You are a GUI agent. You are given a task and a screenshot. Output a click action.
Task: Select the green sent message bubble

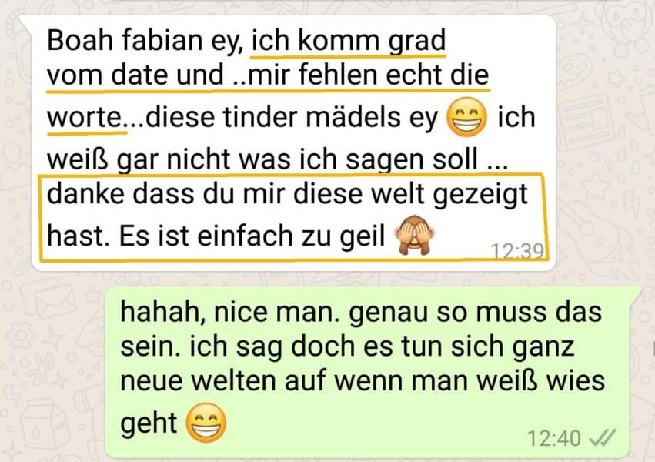pyautogui.click(x=373, y=373)
